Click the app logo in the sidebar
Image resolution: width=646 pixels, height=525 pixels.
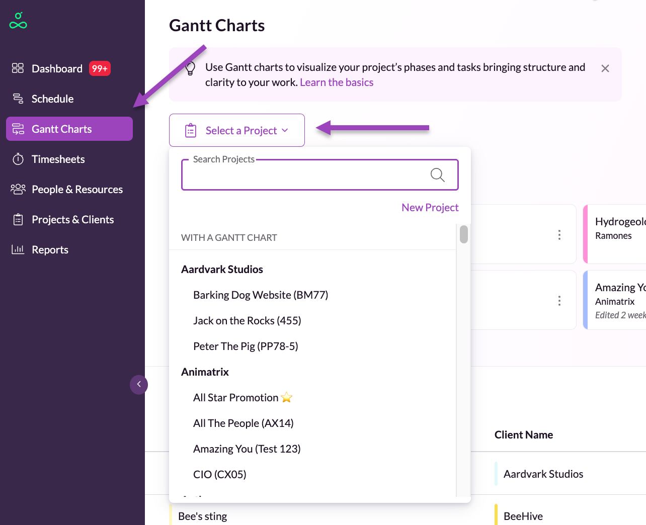point(18,21)
